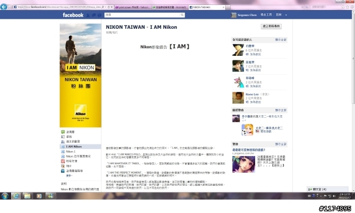Click the Find Friends link in blue bar
Screen dimensions: 355x213
click(x=266, y=15)
